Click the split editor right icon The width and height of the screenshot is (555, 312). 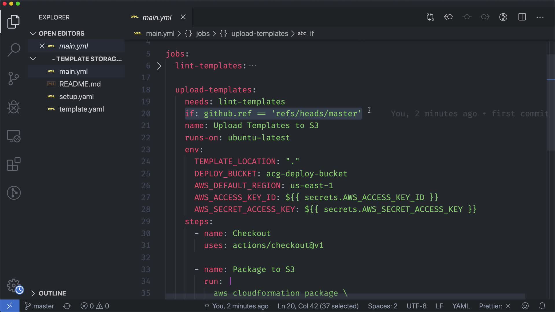[522, 17]
